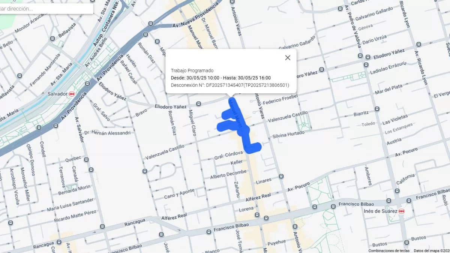Viewport: 450px width, 253px height.
Task: Close the Trabajo Programado info popup
Action: tap(288, 58)
